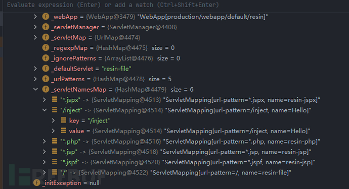This screenshot has width=349, height=189.
Task: Click the entry icon of "*.jsp" row
Action: (55, 151)
